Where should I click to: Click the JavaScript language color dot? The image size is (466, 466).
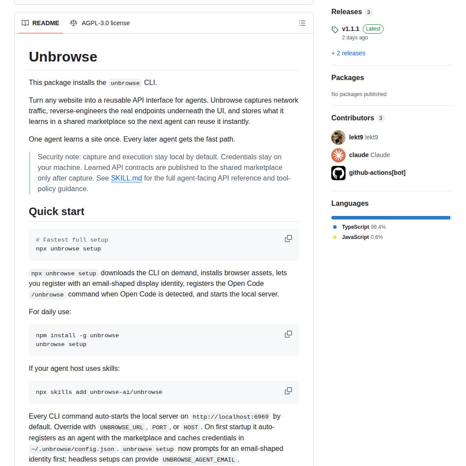[x=334, y=237]
